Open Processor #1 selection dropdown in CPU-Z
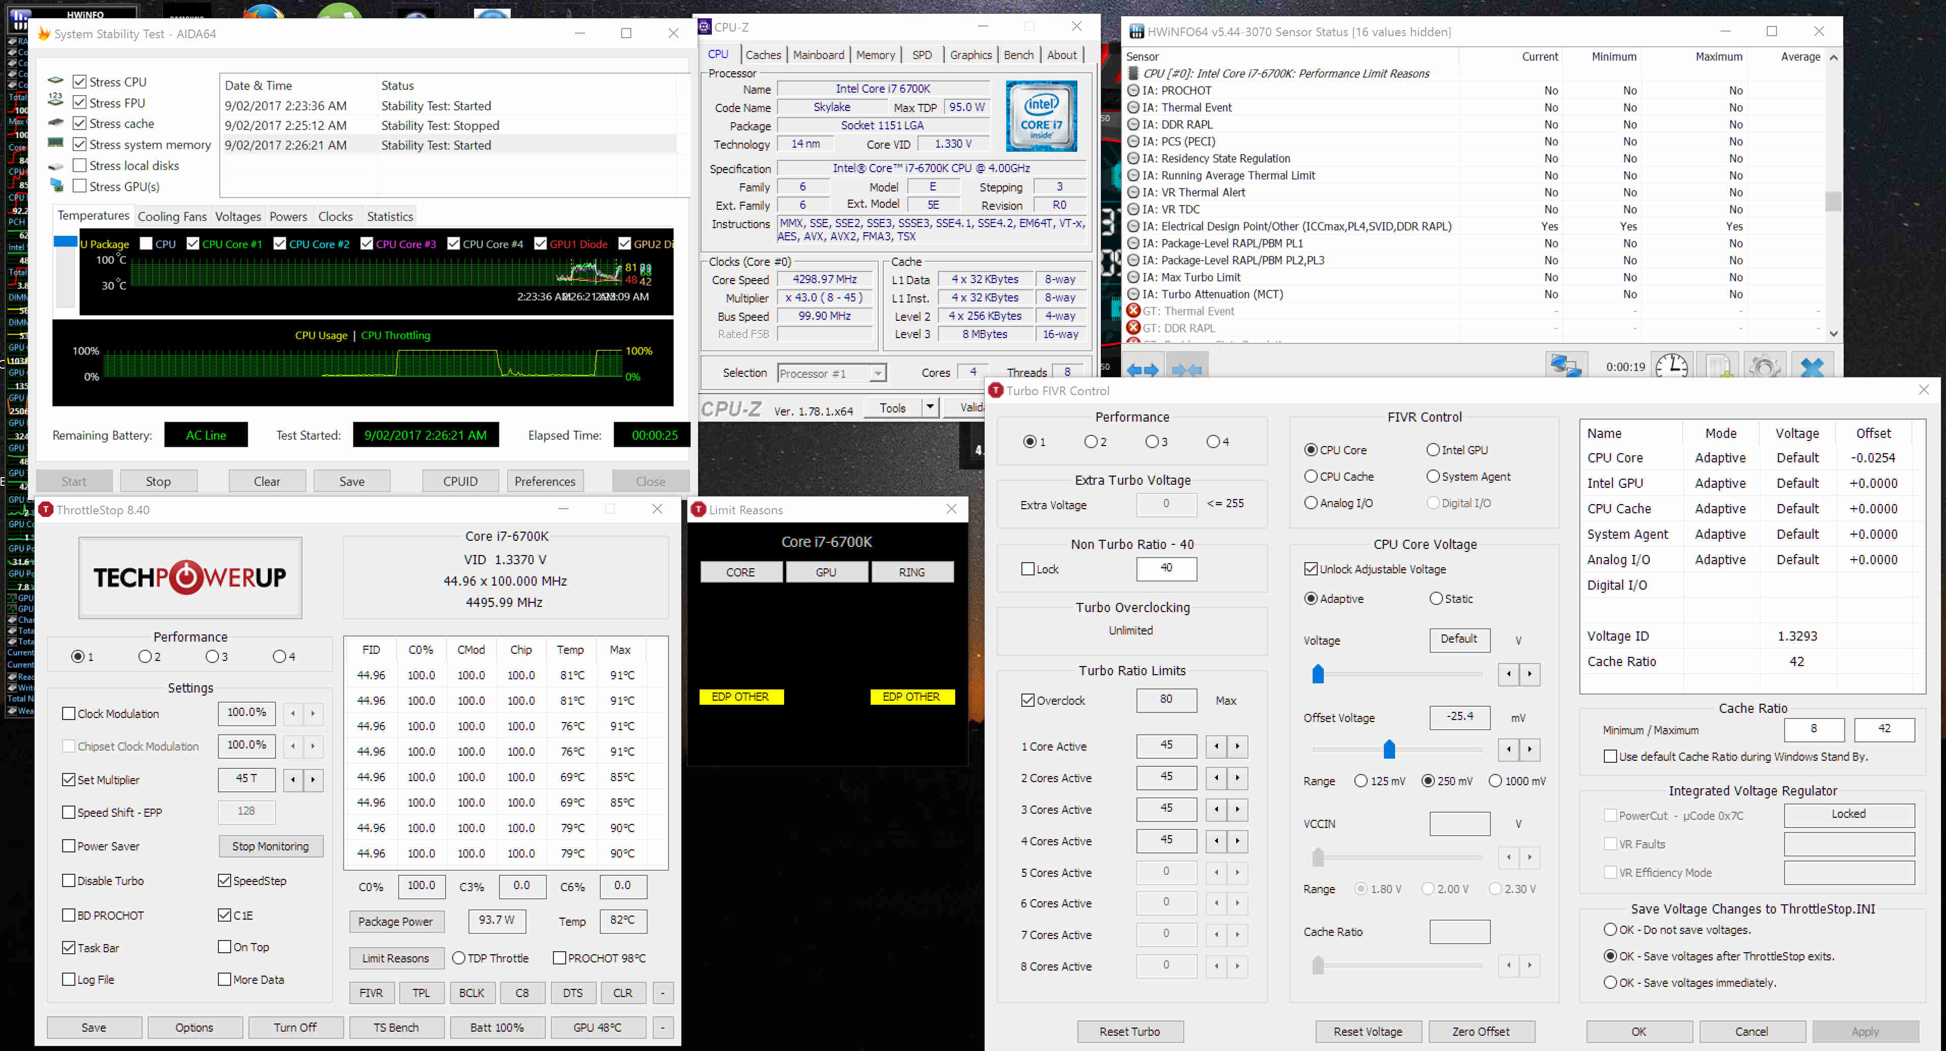Viewport: 1946px width, 1051px height. point(877,373)
